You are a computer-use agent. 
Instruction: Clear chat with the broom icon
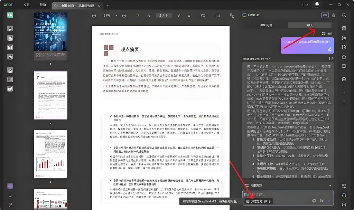pyautogui.click(x=334, y=15)
